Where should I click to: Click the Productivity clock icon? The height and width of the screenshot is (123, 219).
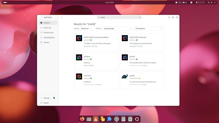[41, 33]
